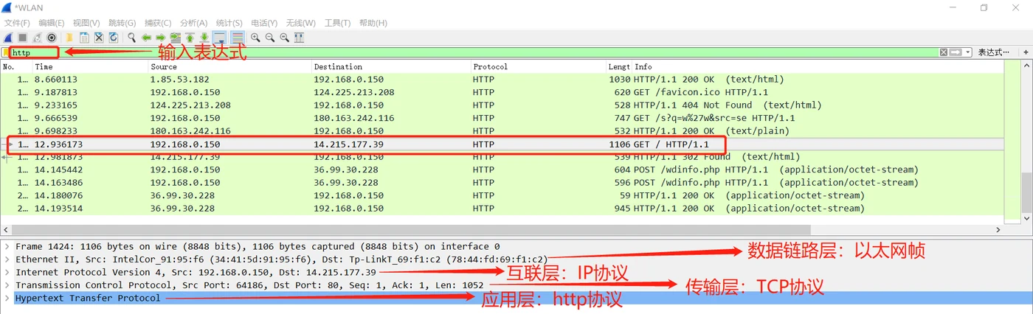
Task: Open the 工具(T) menu
Action: (x=337, y=23)
